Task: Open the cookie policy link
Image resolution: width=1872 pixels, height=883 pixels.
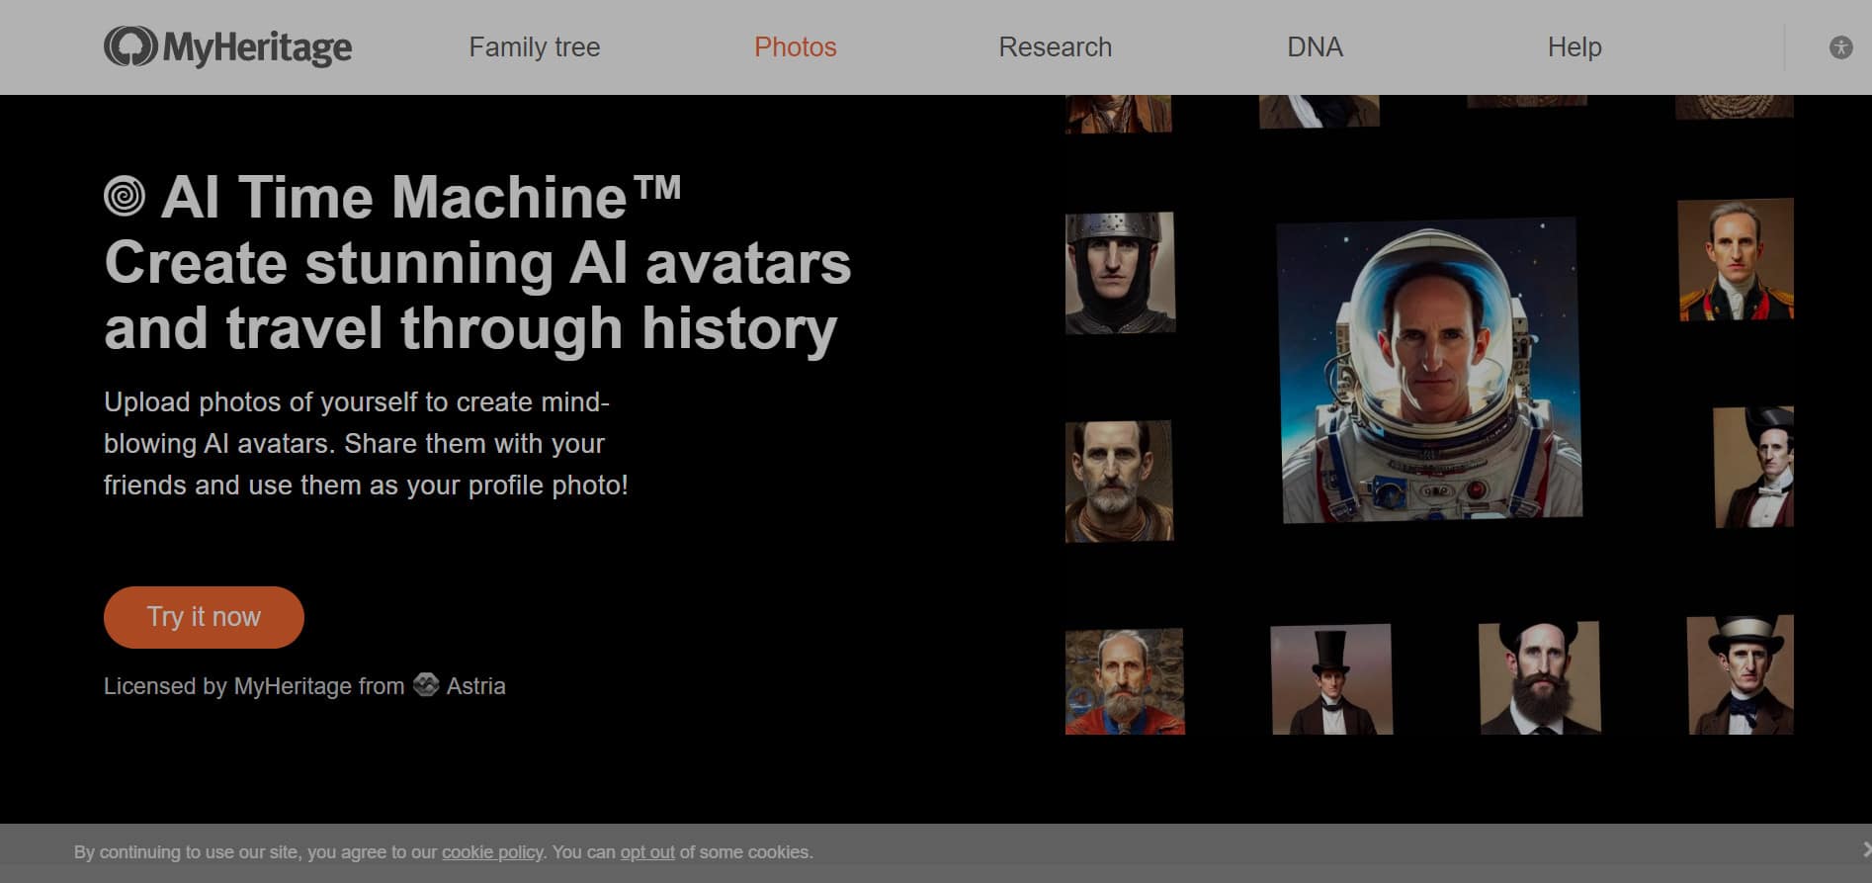Action: [492, 852]
